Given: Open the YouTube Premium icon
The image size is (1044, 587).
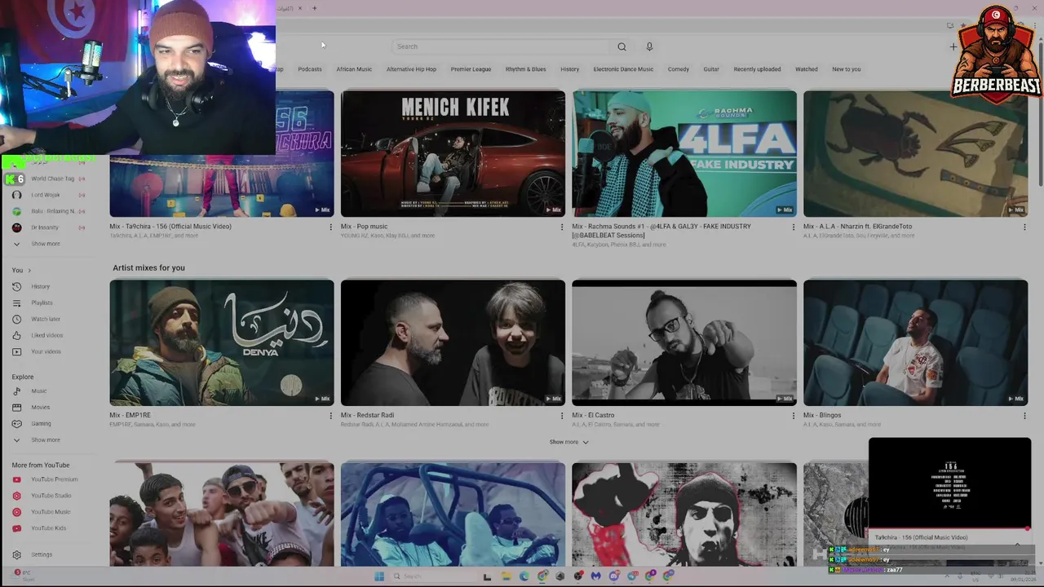Looking at the screenshot, I should pyautogui.click(x=16, y=479).
